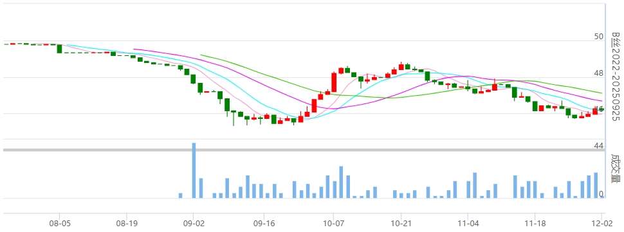Viewport: 624px width, 232px height.
Task: Click the tallest volume bar at 09-02
Action: coord(194,170)
